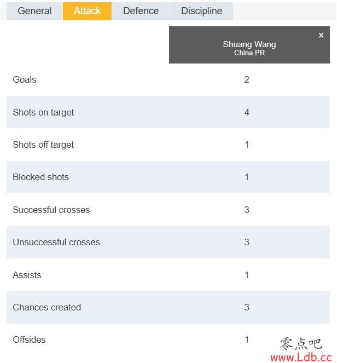The image size is (337, 363).
Task: Select the Assists stat label
Action: pos(27,275)
